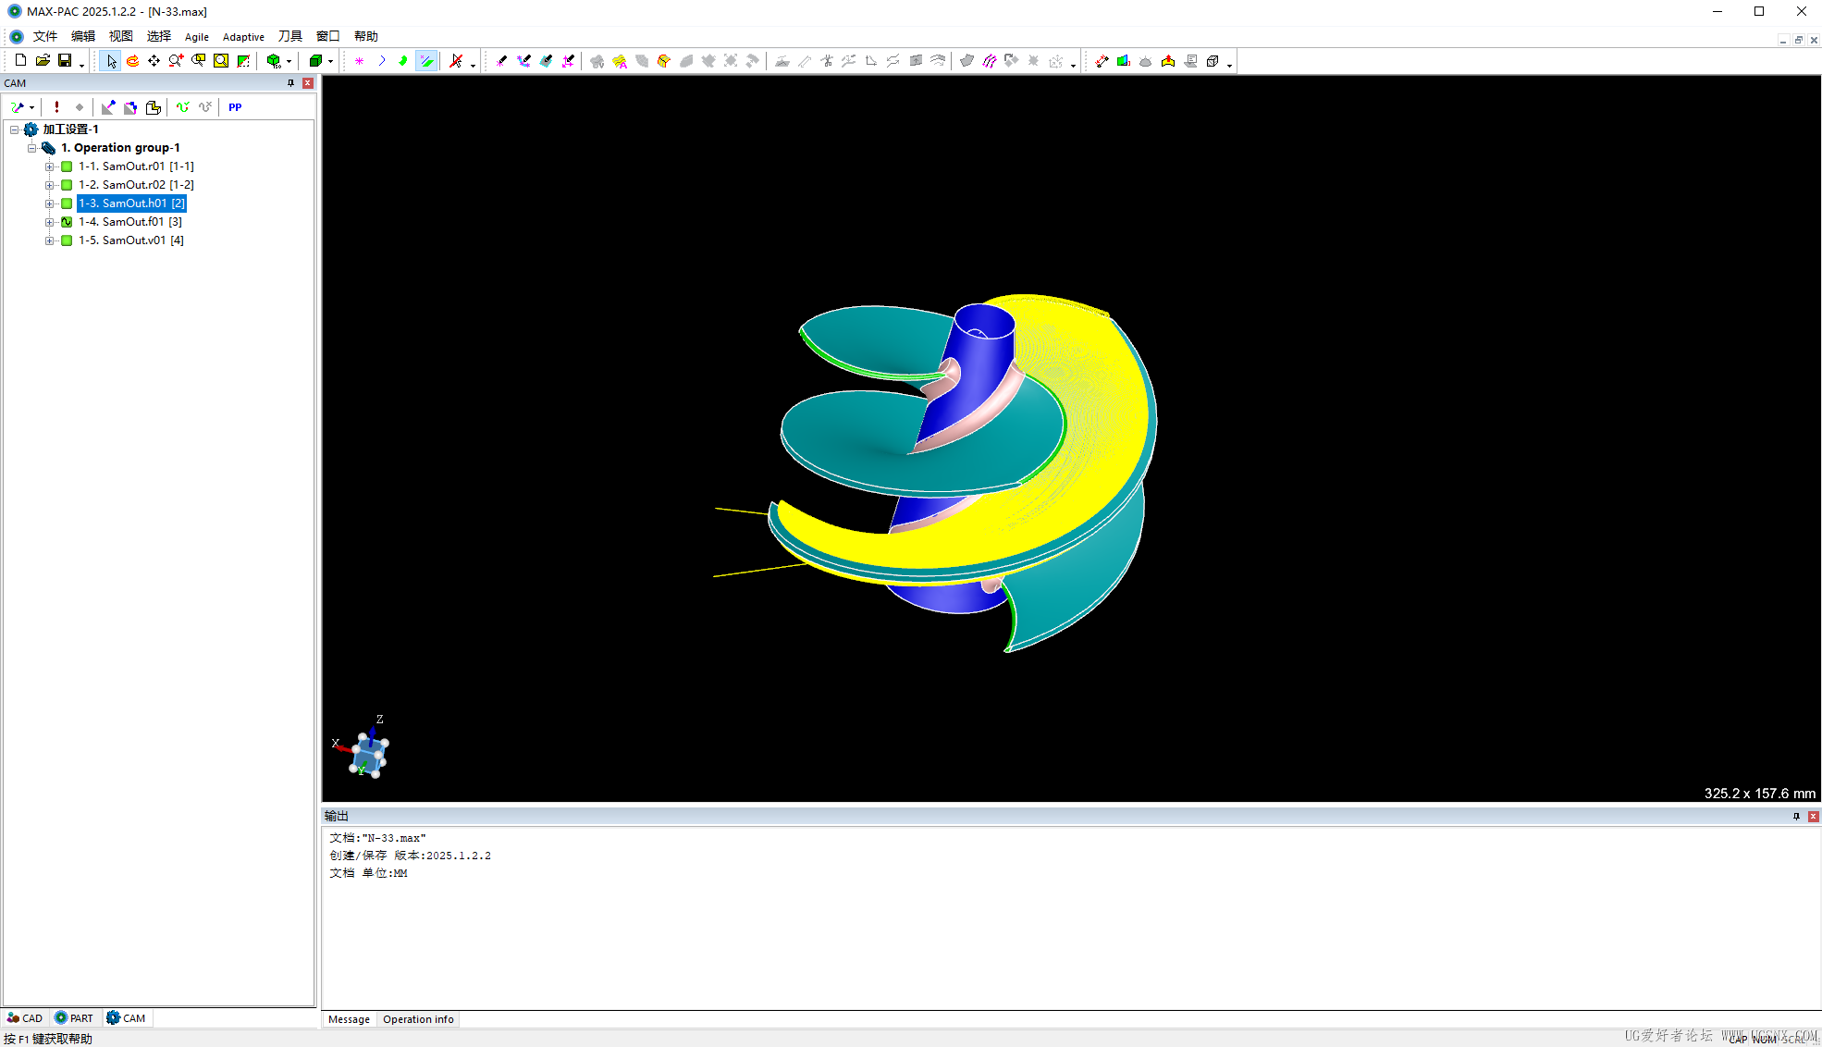Screen dimensions: 1822x1047
Task: Switch to the Operation info tab
Action: pos(418,1019)
